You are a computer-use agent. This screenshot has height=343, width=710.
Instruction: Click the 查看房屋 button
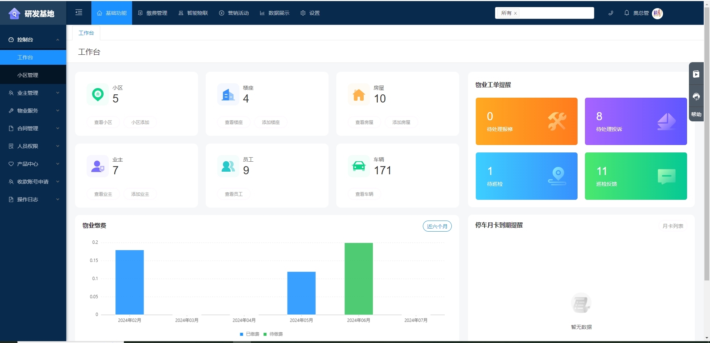[x=364, y=122]
